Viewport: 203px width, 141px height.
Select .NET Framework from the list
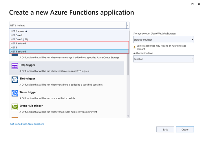tap(19, 31)
